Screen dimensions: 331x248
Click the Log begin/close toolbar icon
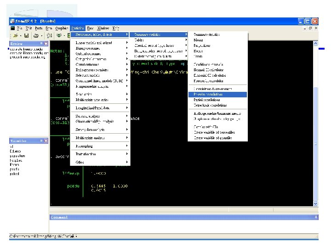[50, 36]
